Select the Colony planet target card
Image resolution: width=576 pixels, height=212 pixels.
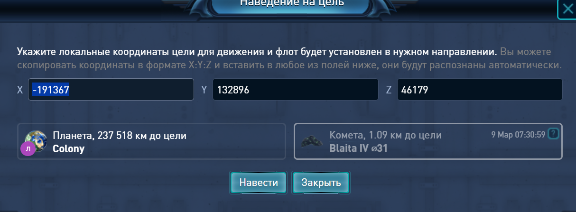point(151,141)
